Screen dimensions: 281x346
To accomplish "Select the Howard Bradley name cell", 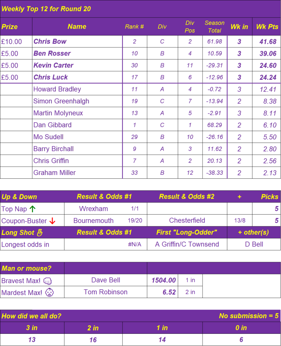I will coord(77,89).
